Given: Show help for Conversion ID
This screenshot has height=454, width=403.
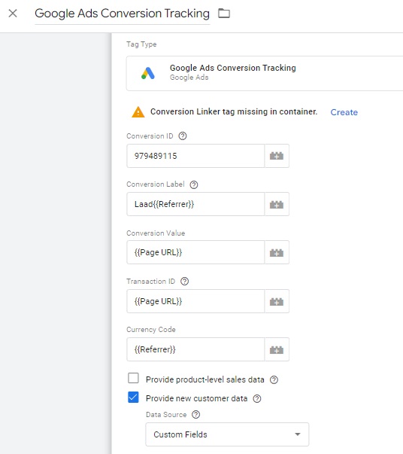Looking at the screenshot, I should click(x=183, y=136).
